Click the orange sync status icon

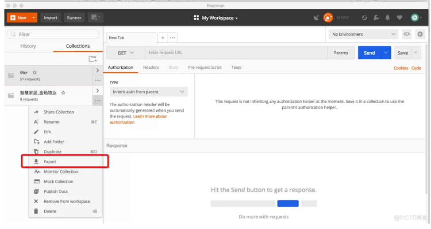coord(328,18)
